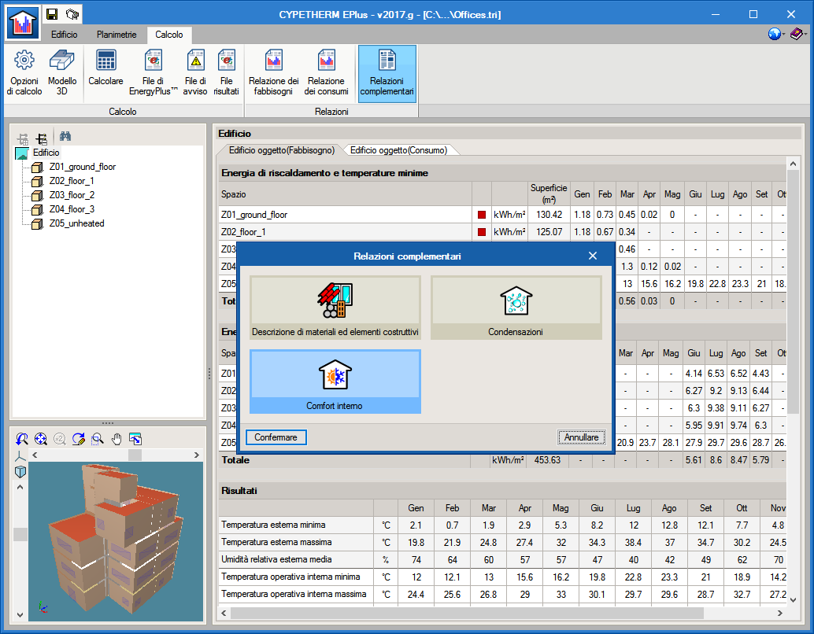814x634 pixels.
Task: Select the pan hand tool
Action: (x=117, y=439)
